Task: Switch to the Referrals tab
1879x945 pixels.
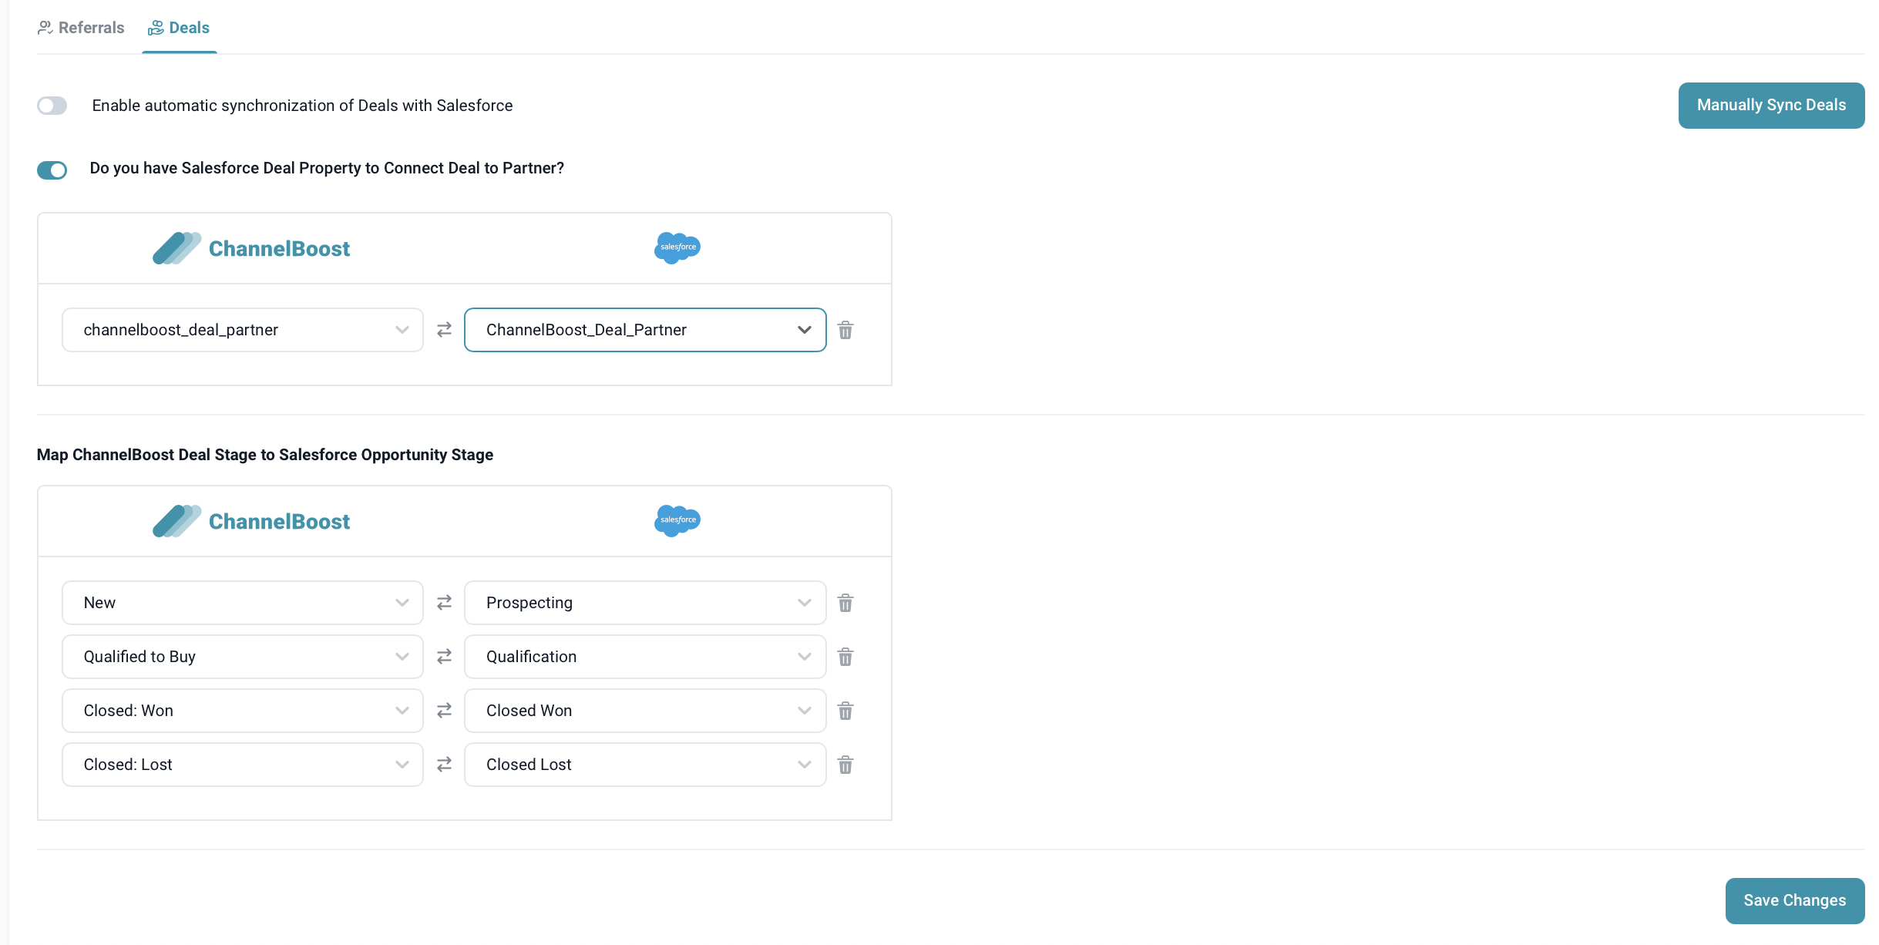Action: 81,28
